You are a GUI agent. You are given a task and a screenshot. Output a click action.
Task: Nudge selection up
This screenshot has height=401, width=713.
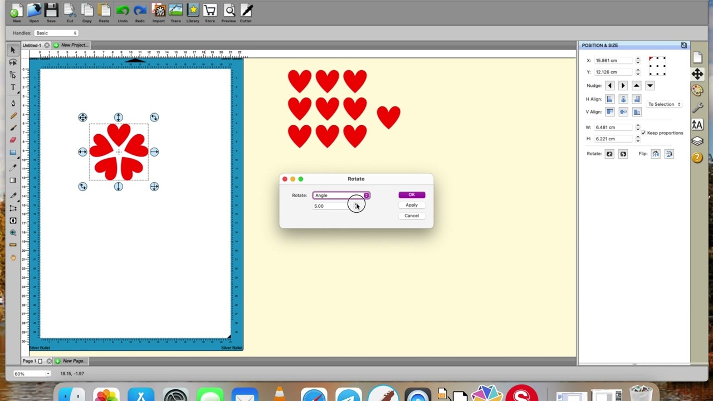pyautogui.click(x=637, y=86)
